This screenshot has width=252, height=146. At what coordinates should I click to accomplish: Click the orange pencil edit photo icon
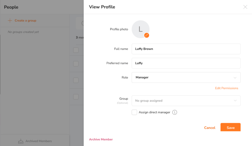[147, 35]
